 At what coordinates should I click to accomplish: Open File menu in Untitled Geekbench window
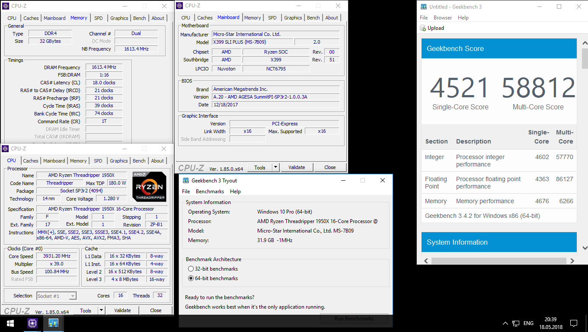[424, 18]
